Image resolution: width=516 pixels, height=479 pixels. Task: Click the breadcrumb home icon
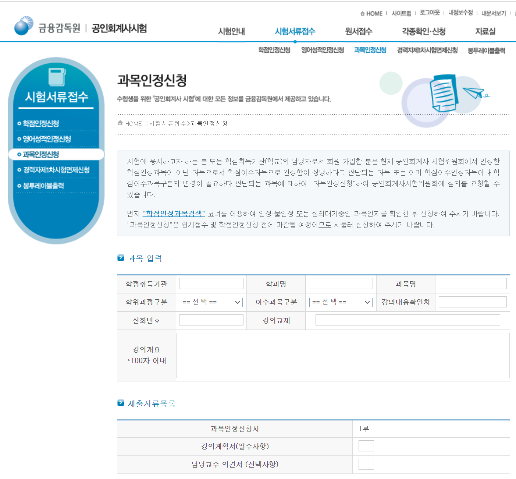[120, 123]
